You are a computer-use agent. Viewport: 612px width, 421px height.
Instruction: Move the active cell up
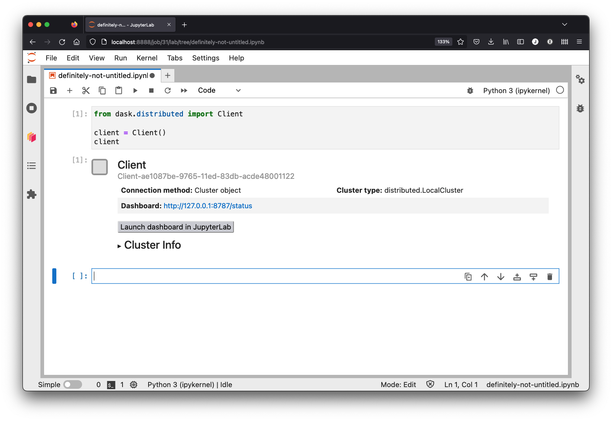[485, 277]
